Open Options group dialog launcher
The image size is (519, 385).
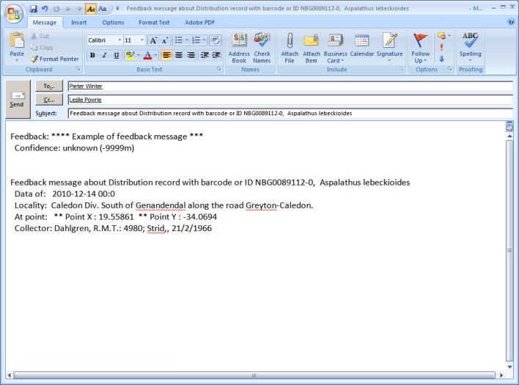point(449,69)
